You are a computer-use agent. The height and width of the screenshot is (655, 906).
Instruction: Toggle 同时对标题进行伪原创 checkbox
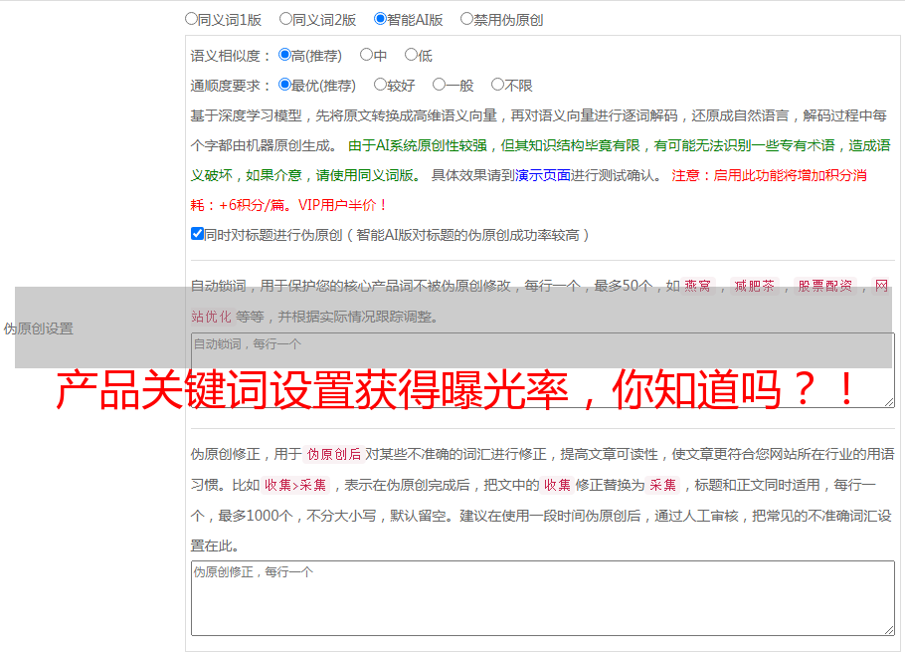click(197, 234)
